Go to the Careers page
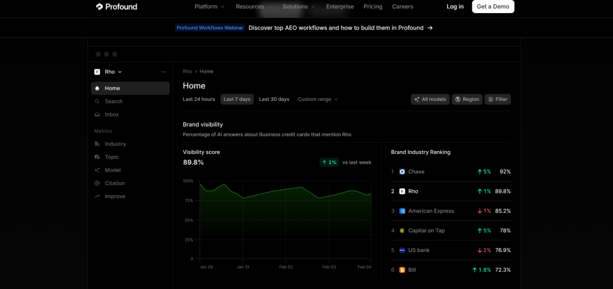Screen dimensions: 613x289 402,7
